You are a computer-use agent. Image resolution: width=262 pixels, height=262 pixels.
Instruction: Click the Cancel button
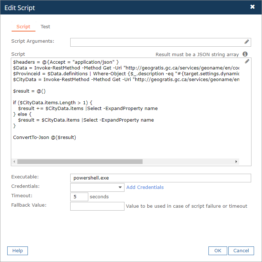(x=241, y=251)
